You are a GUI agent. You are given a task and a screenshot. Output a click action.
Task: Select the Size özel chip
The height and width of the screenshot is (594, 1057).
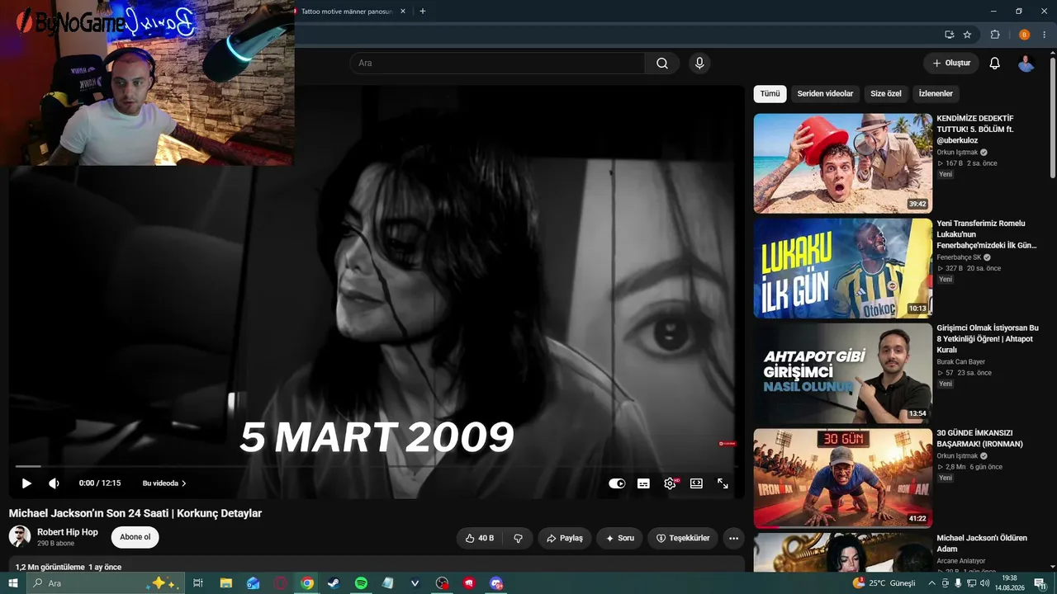pyautogui.click(x=886, y=94)
